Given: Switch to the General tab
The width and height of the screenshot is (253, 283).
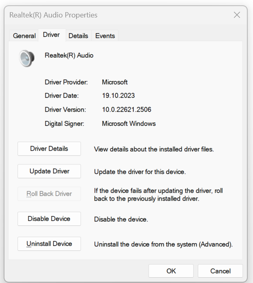Looking at the screenshot, I should click(x=24, y=36).
